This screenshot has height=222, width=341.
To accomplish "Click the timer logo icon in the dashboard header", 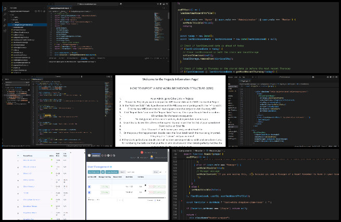I will [89, 156].
